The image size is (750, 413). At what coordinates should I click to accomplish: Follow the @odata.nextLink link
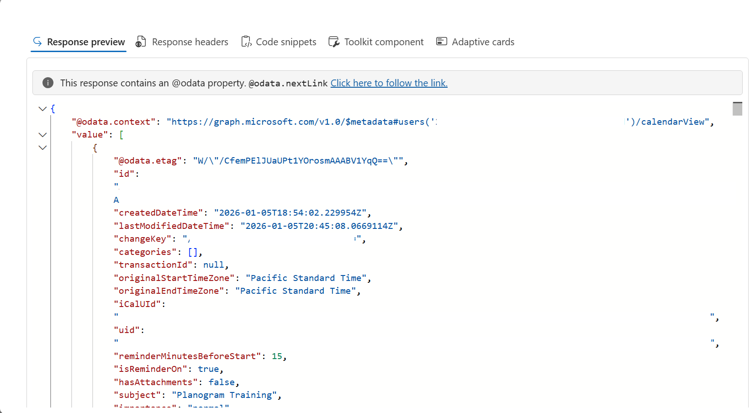(389, 83)
